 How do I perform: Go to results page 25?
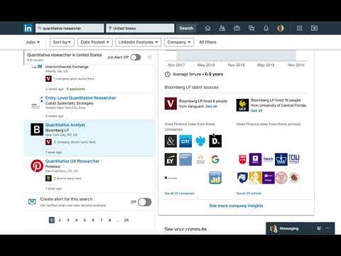[x=126, y=220]
